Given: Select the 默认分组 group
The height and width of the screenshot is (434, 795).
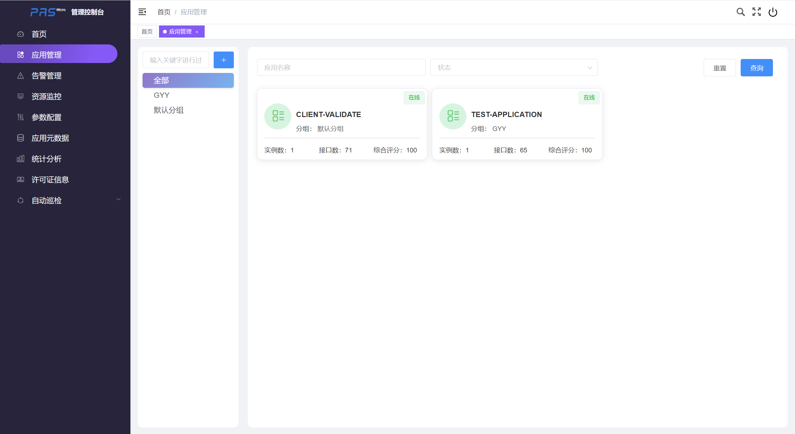Looking at the screenshot, I should click(x=169, y=110).
